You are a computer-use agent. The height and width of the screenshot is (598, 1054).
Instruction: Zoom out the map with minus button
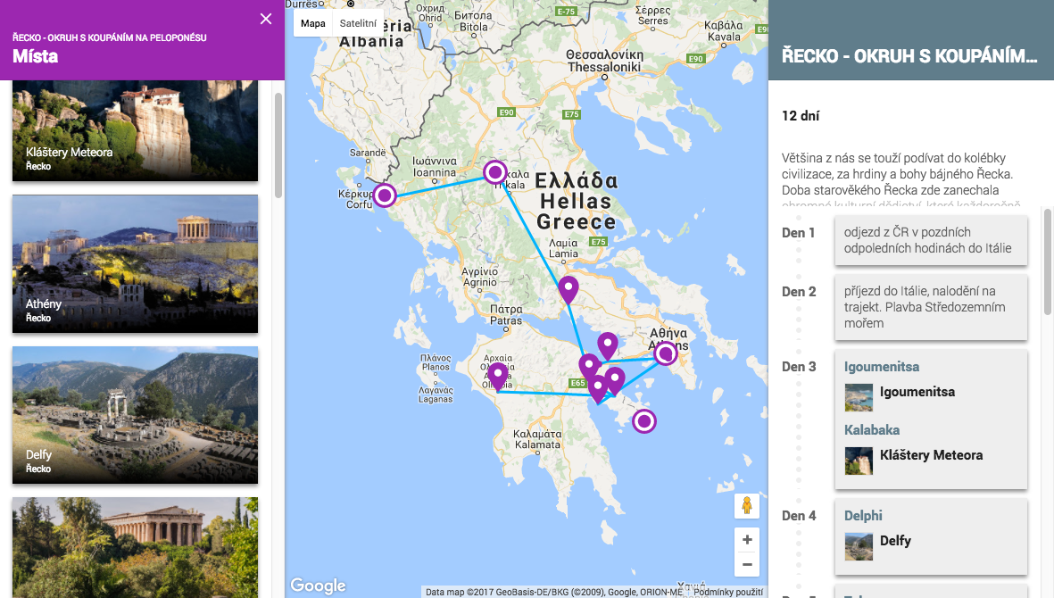(747, 564)
